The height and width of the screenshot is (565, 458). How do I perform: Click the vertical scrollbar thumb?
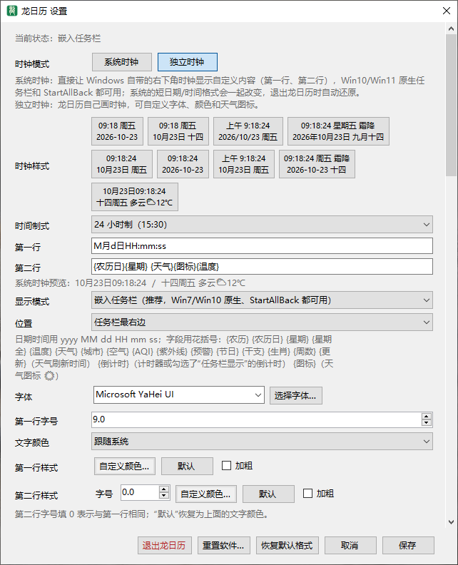pyautogui.click(x=451, y=105)
